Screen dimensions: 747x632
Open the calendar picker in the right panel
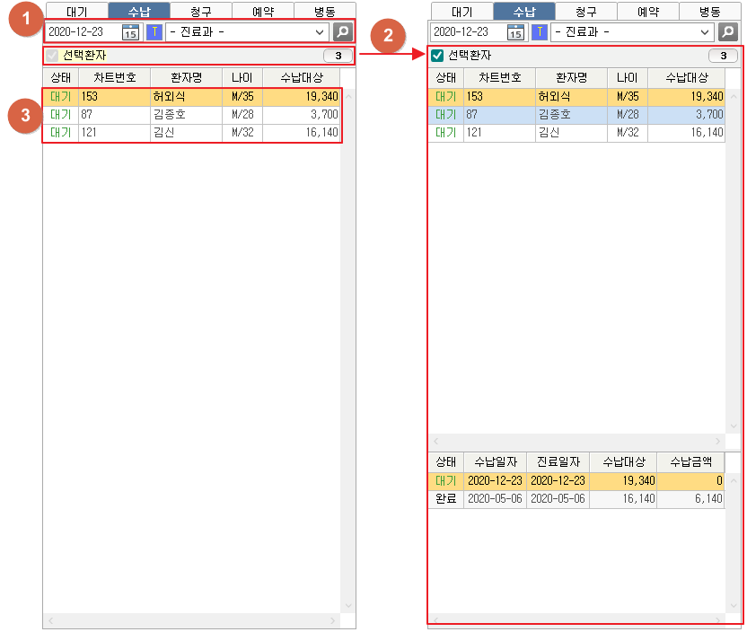(x=515, y=32)
